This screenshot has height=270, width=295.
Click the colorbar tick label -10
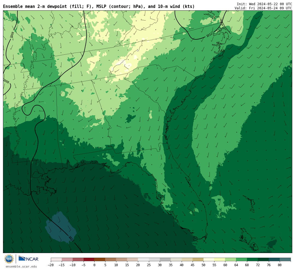tap(73, 265)
